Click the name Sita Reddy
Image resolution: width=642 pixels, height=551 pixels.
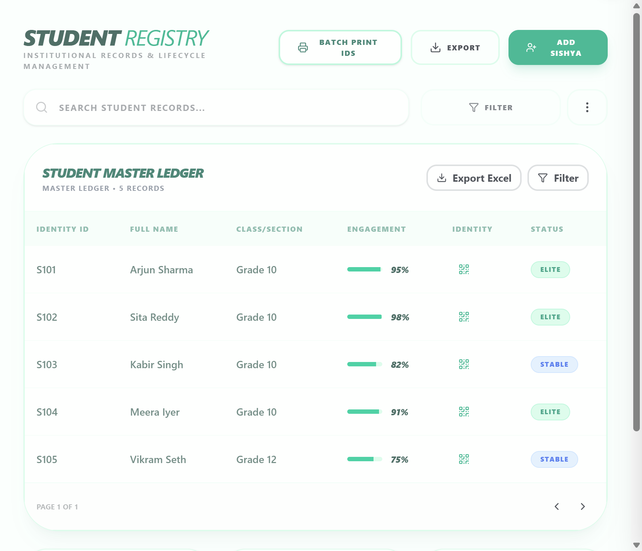point(155,317)
